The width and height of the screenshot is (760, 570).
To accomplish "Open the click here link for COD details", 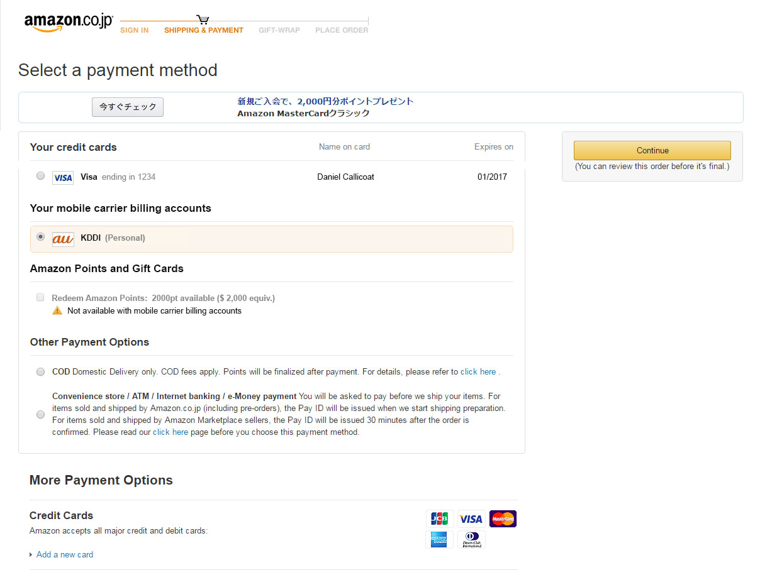I will tap(478, 372).
